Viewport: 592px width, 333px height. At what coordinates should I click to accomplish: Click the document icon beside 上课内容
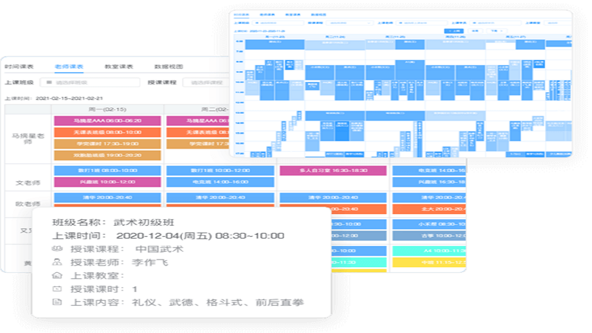point(56,302)
